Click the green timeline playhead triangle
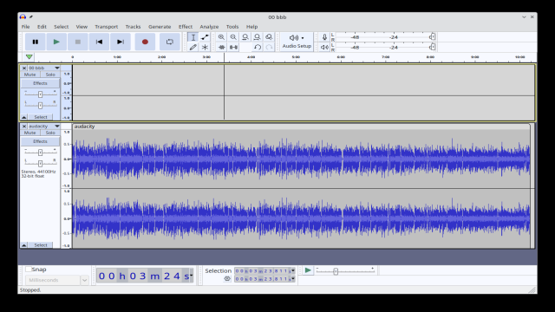 (29, 56)
